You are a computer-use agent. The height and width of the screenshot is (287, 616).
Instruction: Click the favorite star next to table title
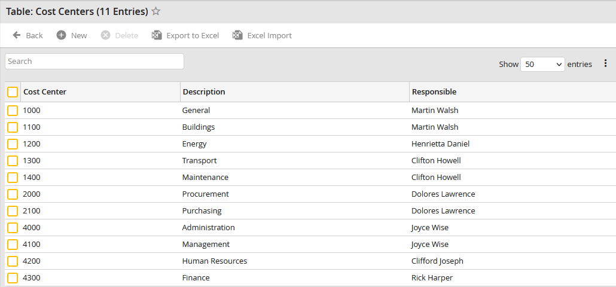point(156,11)
